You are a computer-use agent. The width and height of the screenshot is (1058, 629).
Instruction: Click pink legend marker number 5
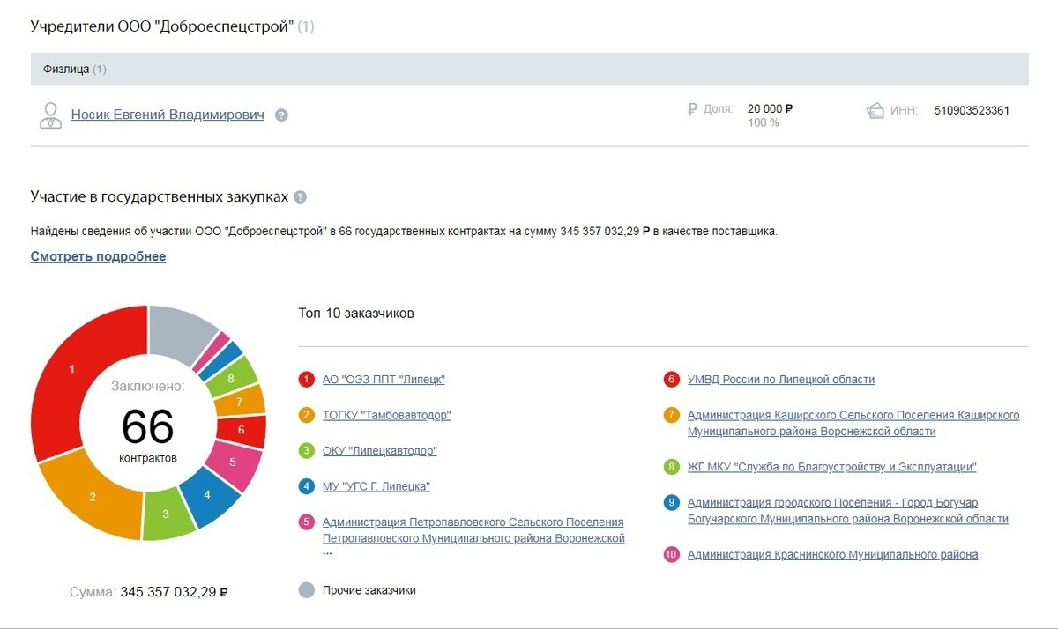point(307,522)
